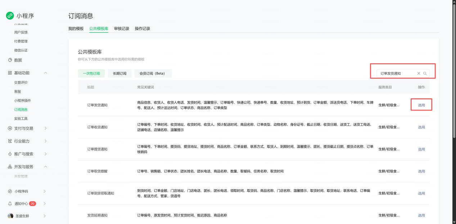Expand the 行业能力 menu chevron

tap(45, 141)
